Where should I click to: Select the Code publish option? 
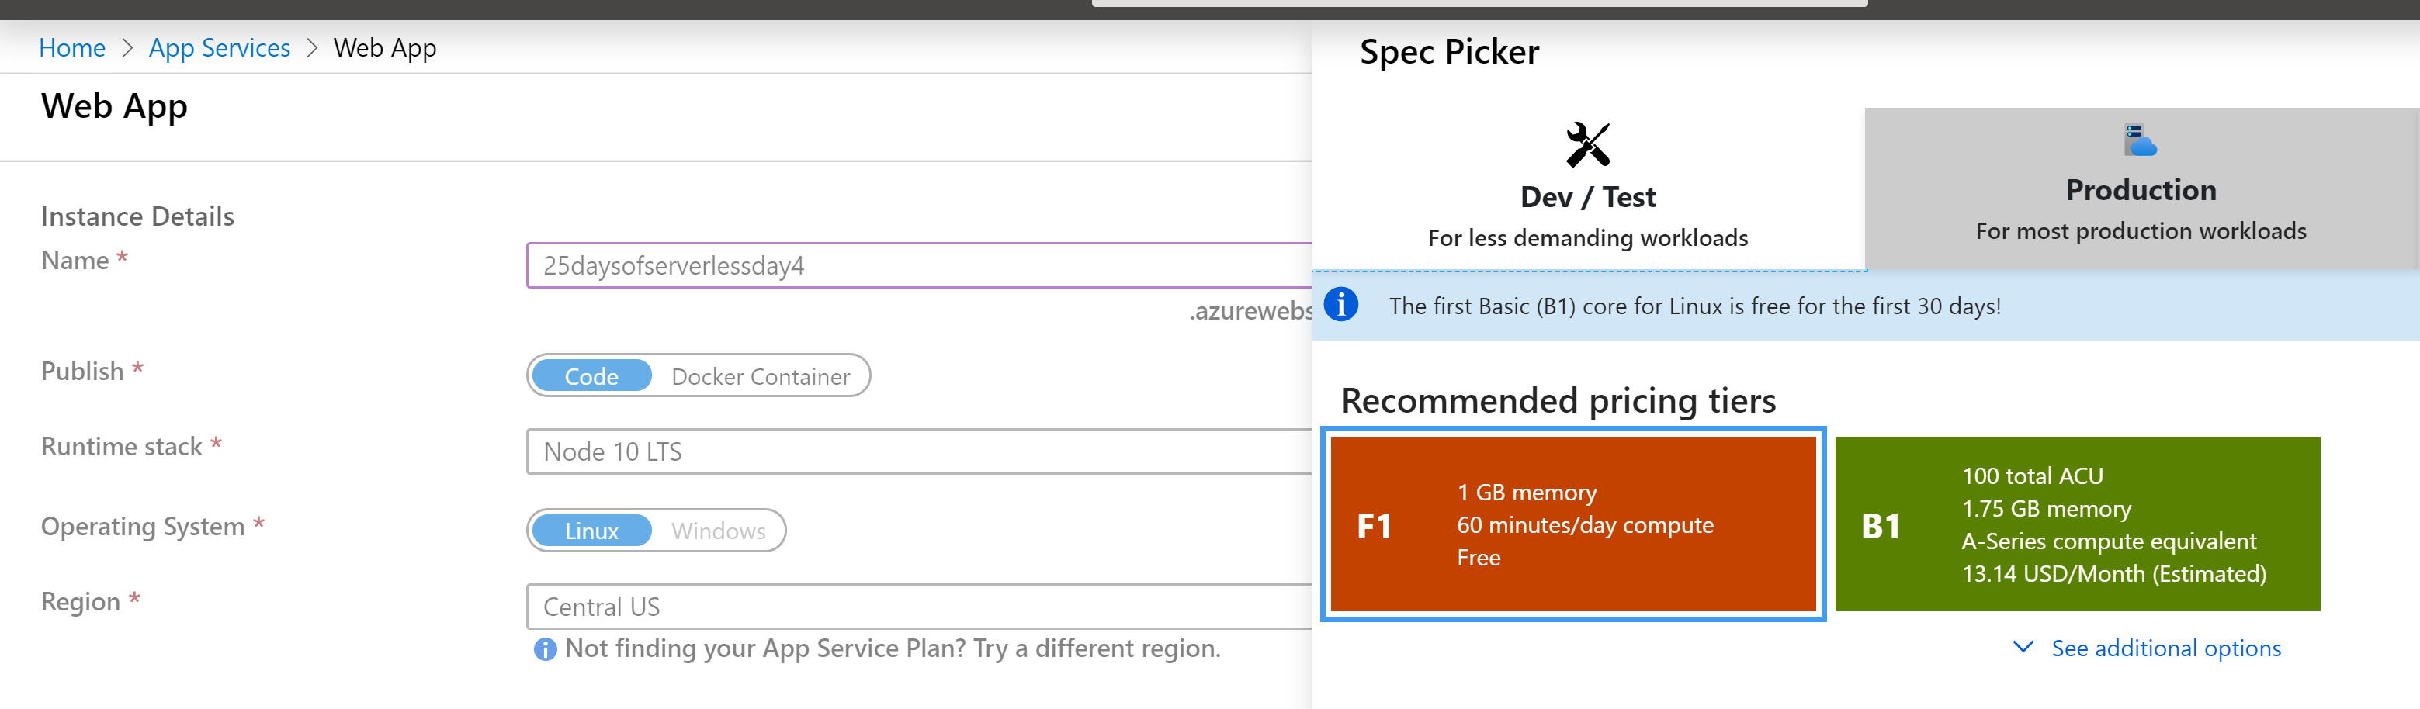pos(591,375)
